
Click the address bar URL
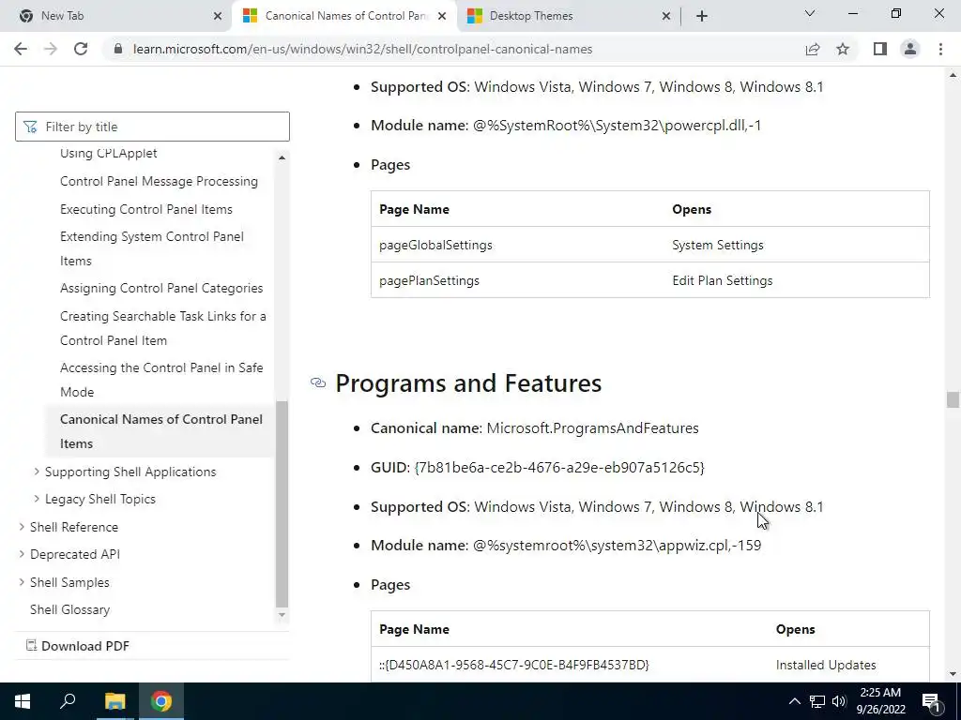click(363, 49)
